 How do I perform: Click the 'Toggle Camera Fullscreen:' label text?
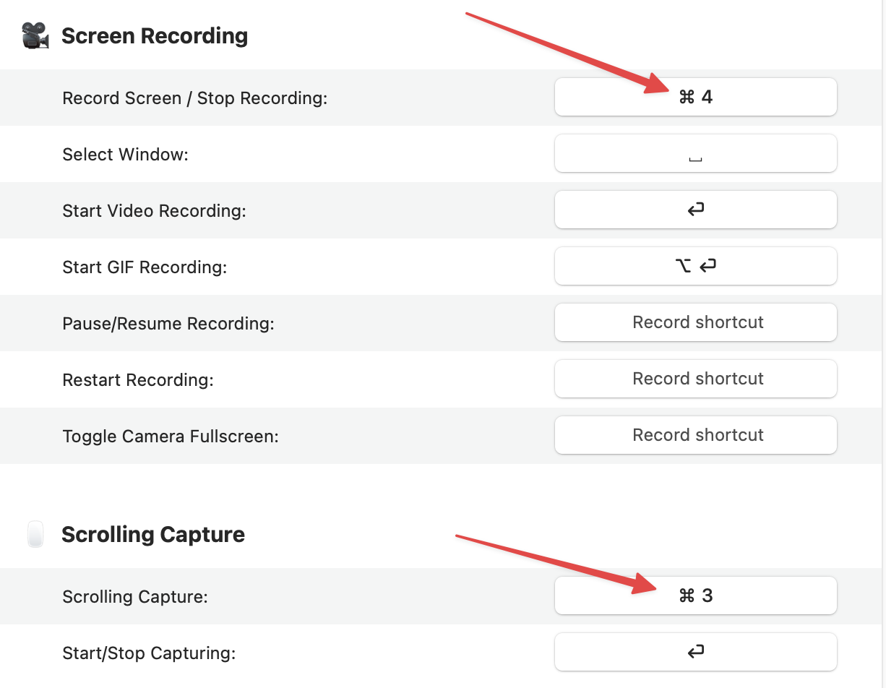coord(170,437)
